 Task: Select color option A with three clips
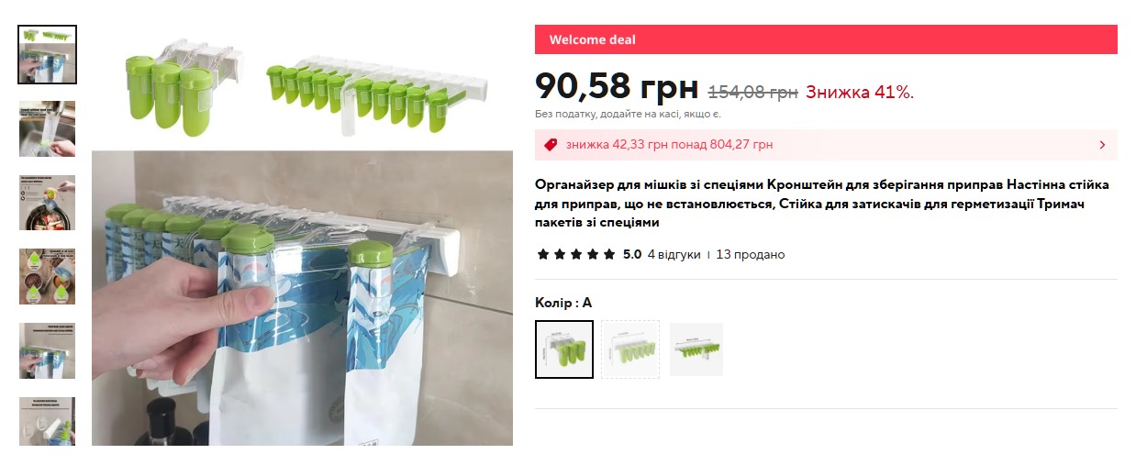click(564, 349)
